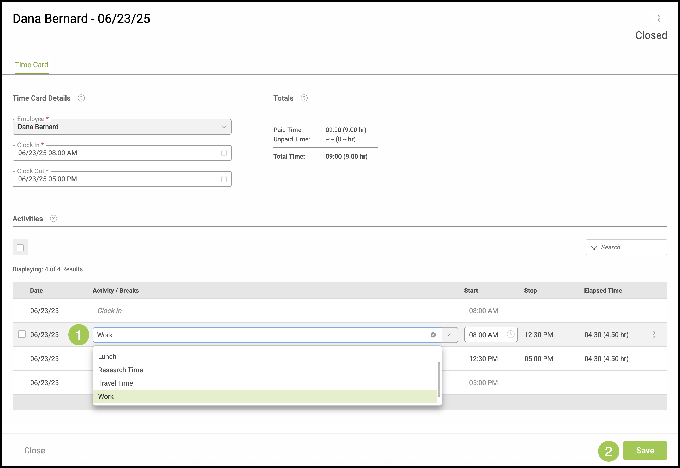Check the Work activity row checkbox

(22, 334)
